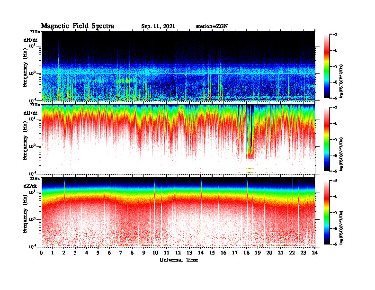Screen dimensions: 375x290
Task: Click the hour 15 tick label
Action: tap(212, 253)
